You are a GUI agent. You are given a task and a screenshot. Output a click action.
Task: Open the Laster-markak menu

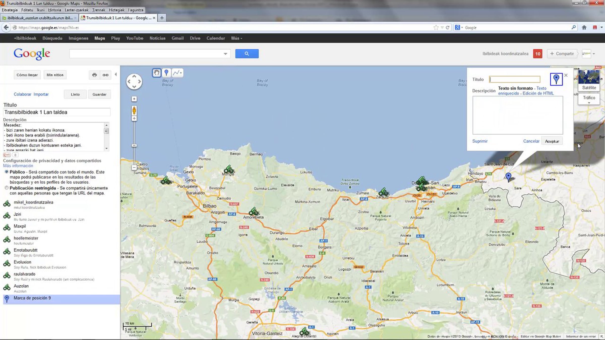[x=77, y=10]
